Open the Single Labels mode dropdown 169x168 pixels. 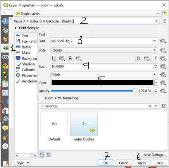point(88,14)
